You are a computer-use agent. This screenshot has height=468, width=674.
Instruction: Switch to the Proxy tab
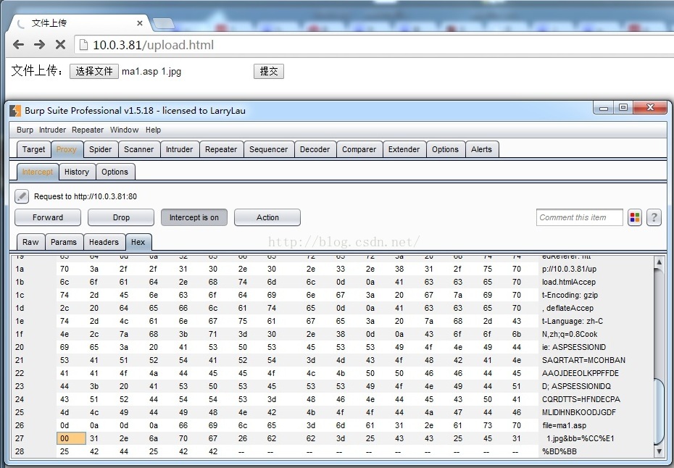point(66,149)
